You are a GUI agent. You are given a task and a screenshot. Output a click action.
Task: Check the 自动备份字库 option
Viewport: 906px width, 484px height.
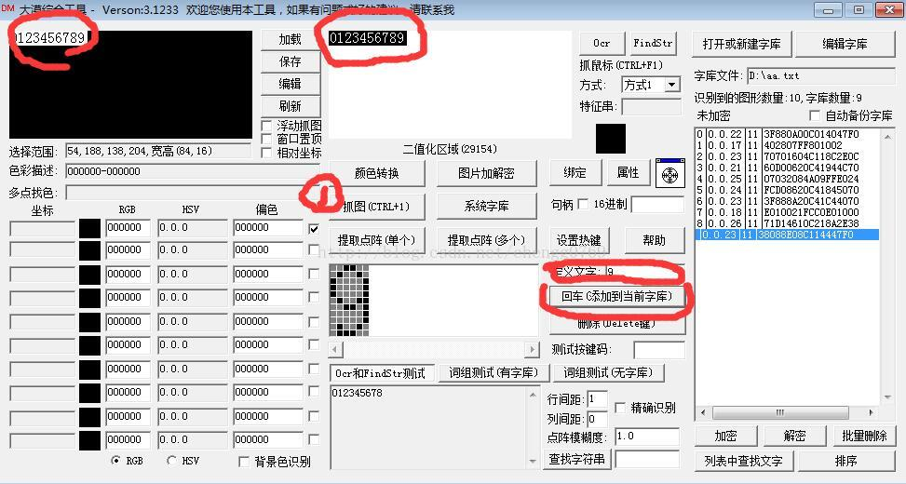point(816,116)
